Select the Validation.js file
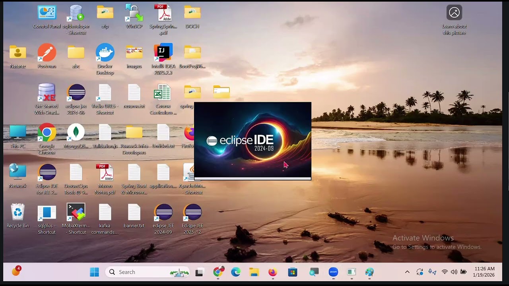Viewport: 509px width, 286px height. (105, 136)
